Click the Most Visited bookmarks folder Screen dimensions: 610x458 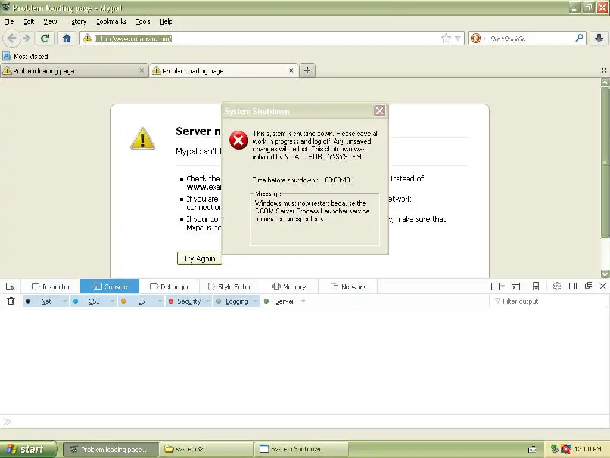25,57
